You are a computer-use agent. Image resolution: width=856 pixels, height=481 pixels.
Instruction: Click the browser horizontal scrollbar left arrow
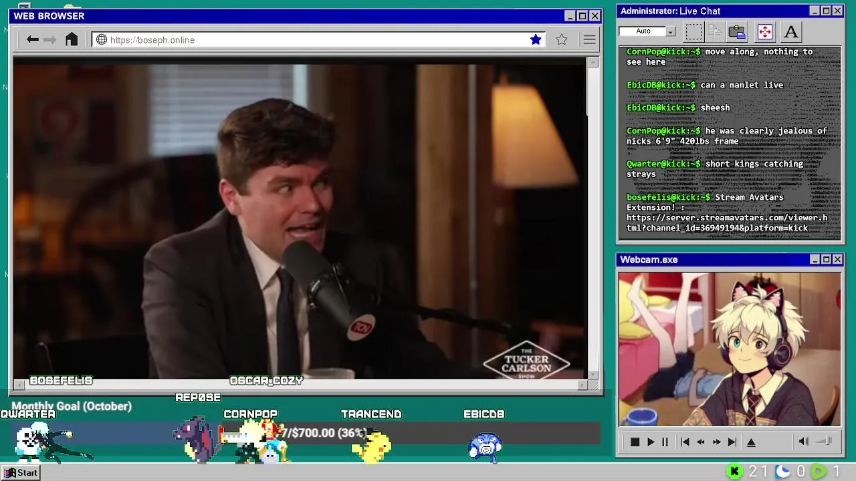(19, 384)
